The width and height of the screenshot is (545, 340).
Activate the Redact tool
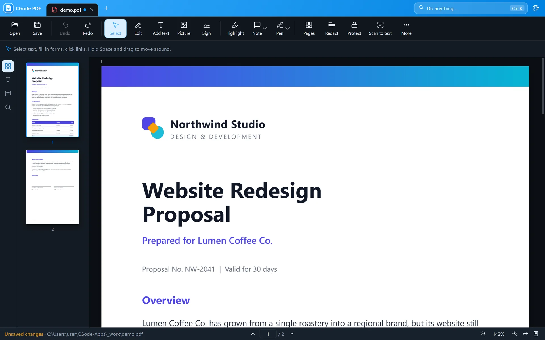point(332,28)
